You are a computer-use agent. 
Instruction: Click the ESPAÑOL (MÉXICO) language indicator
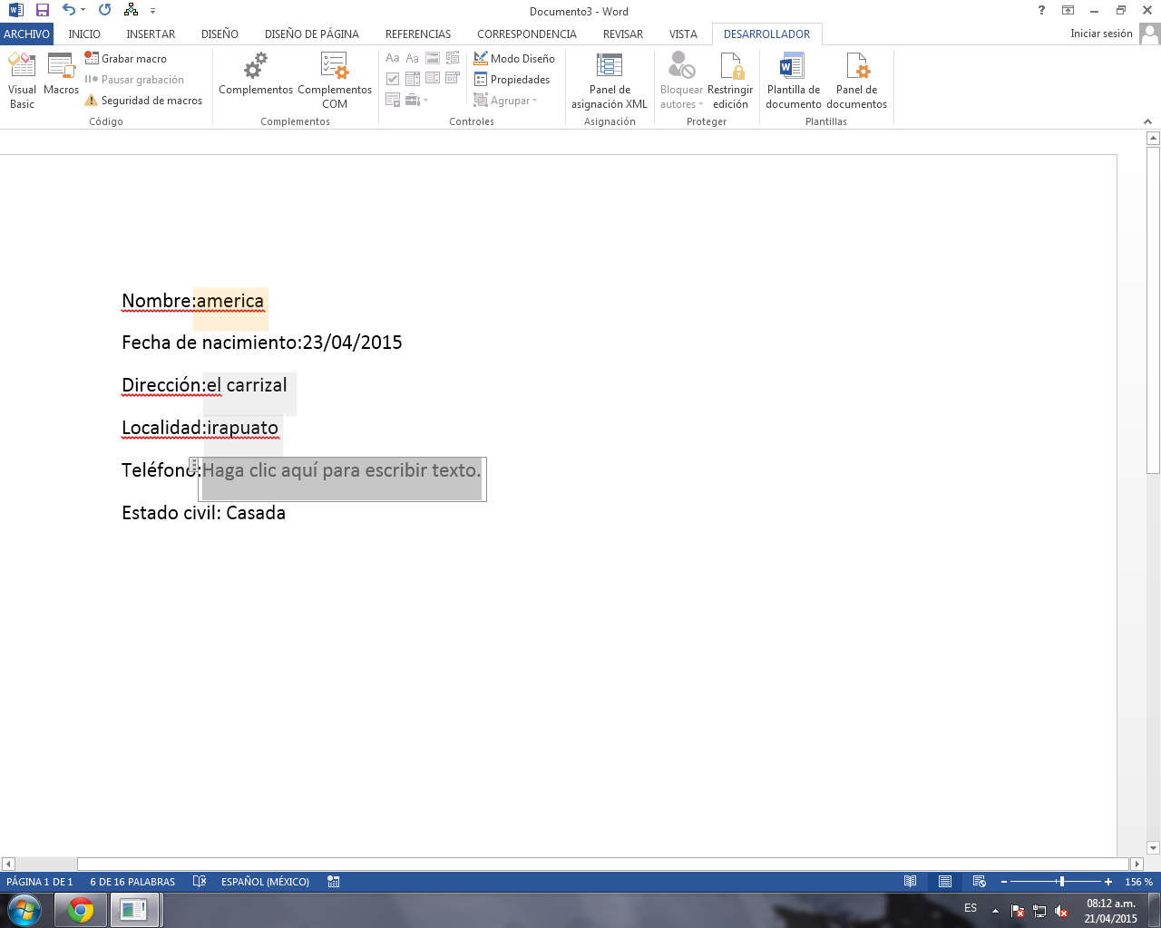(265, 882)
